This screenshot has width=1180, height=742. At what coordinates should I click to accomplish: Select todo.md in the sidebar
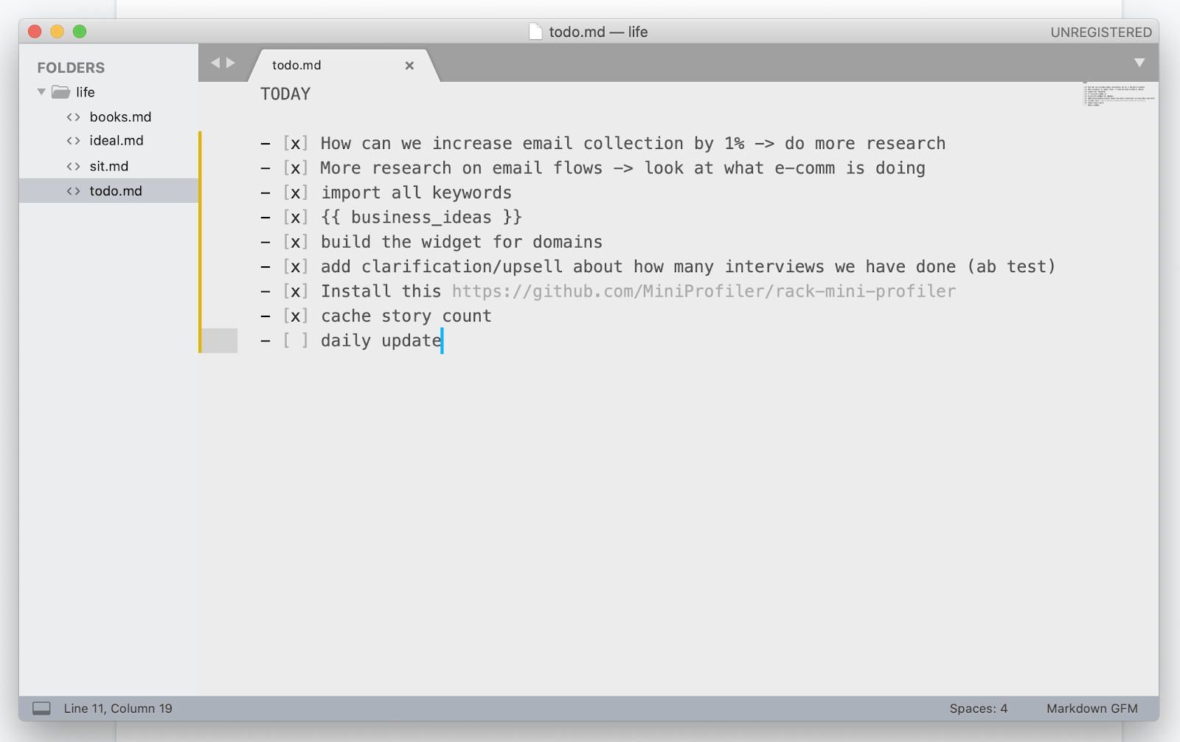click(x=109, y=190)
